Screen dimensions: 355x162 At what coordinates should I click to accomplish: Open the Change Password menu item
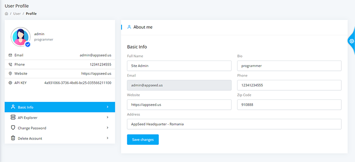[60, 128]
